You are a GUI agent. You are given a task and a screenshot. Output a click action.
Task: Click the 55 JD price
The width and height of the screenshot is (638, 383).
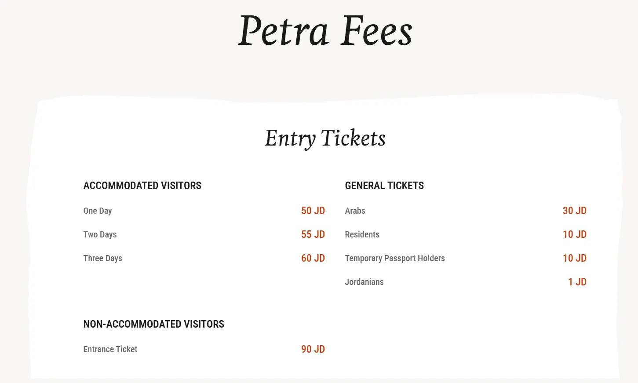(x=313, y=234)
